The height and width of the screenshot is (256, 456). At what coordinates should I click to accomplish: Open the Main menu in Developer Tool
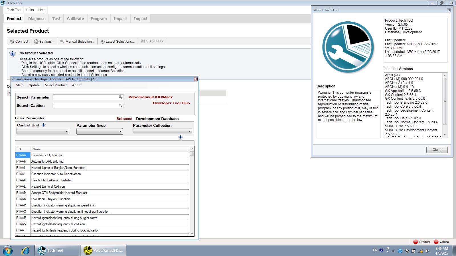click(x=19, y=85)
